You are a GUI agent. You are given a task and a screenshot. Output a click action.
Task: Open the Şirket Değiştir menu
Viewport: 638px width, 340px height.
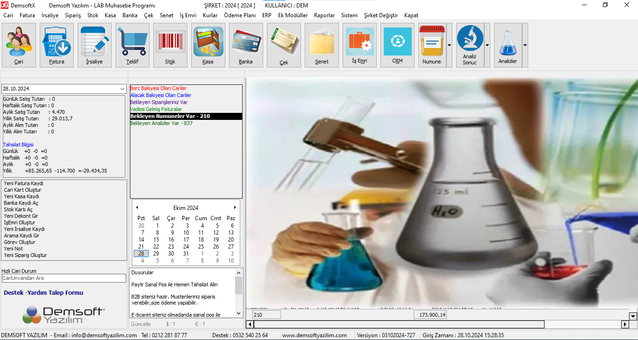coord(381,15)
